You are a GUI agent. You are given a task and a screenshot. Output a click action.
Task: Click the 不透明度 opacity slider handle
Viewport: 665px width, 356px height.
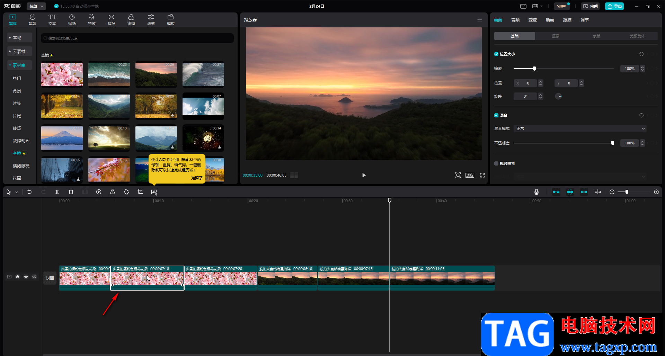coord(613,143)
